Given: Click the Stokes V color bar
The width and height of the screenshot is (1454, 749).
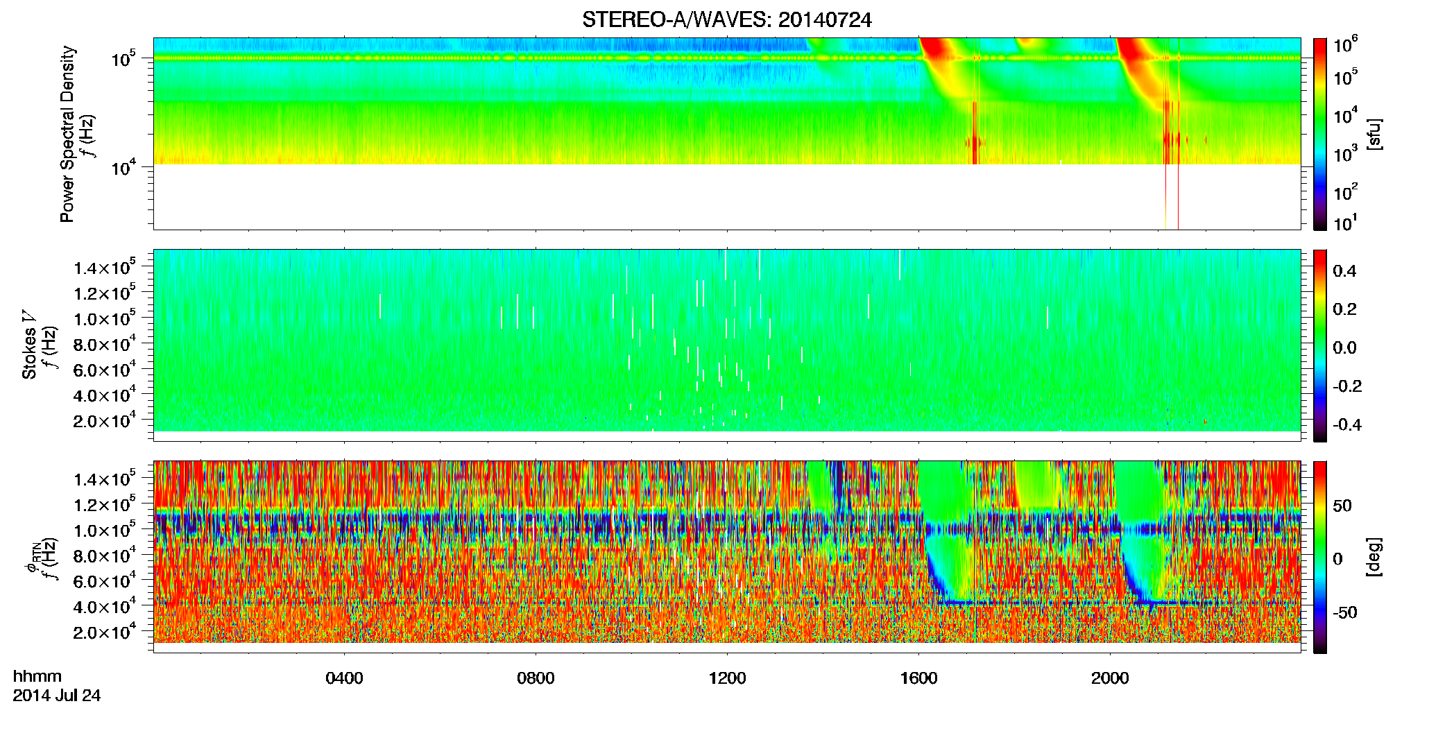Looking at the screenshot, I should pyautogui.click(x=1320, y=345).
